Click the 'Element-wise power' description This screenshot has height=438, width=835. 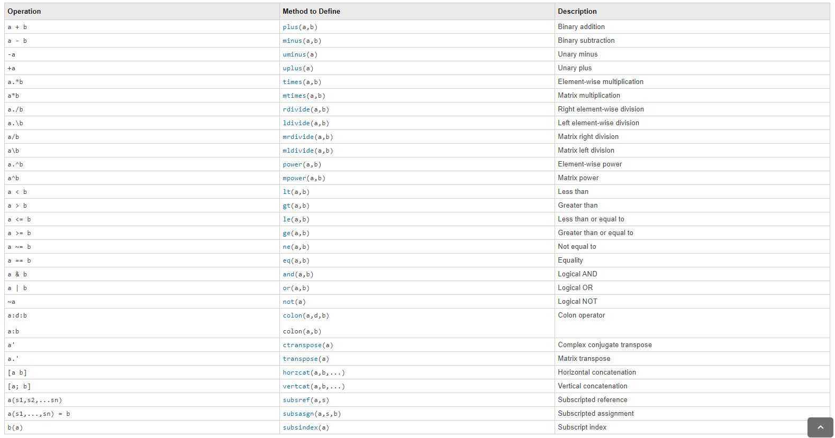[x=590, y=164]
